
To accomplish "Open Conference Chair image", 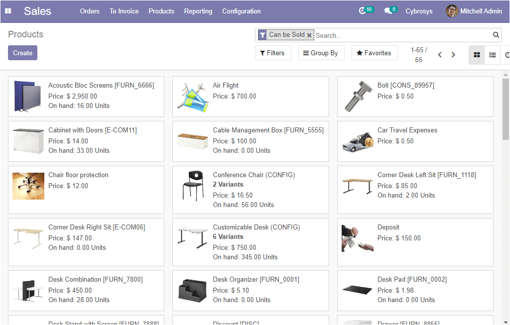I will [x=193, y=186].
